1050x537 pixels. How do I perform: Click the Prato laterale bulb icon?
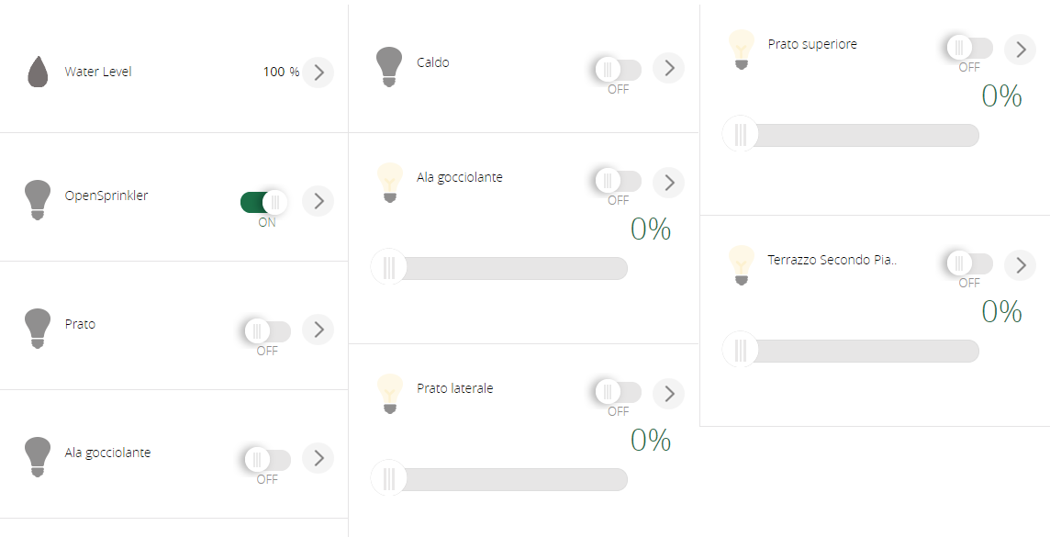click(389, 394)
